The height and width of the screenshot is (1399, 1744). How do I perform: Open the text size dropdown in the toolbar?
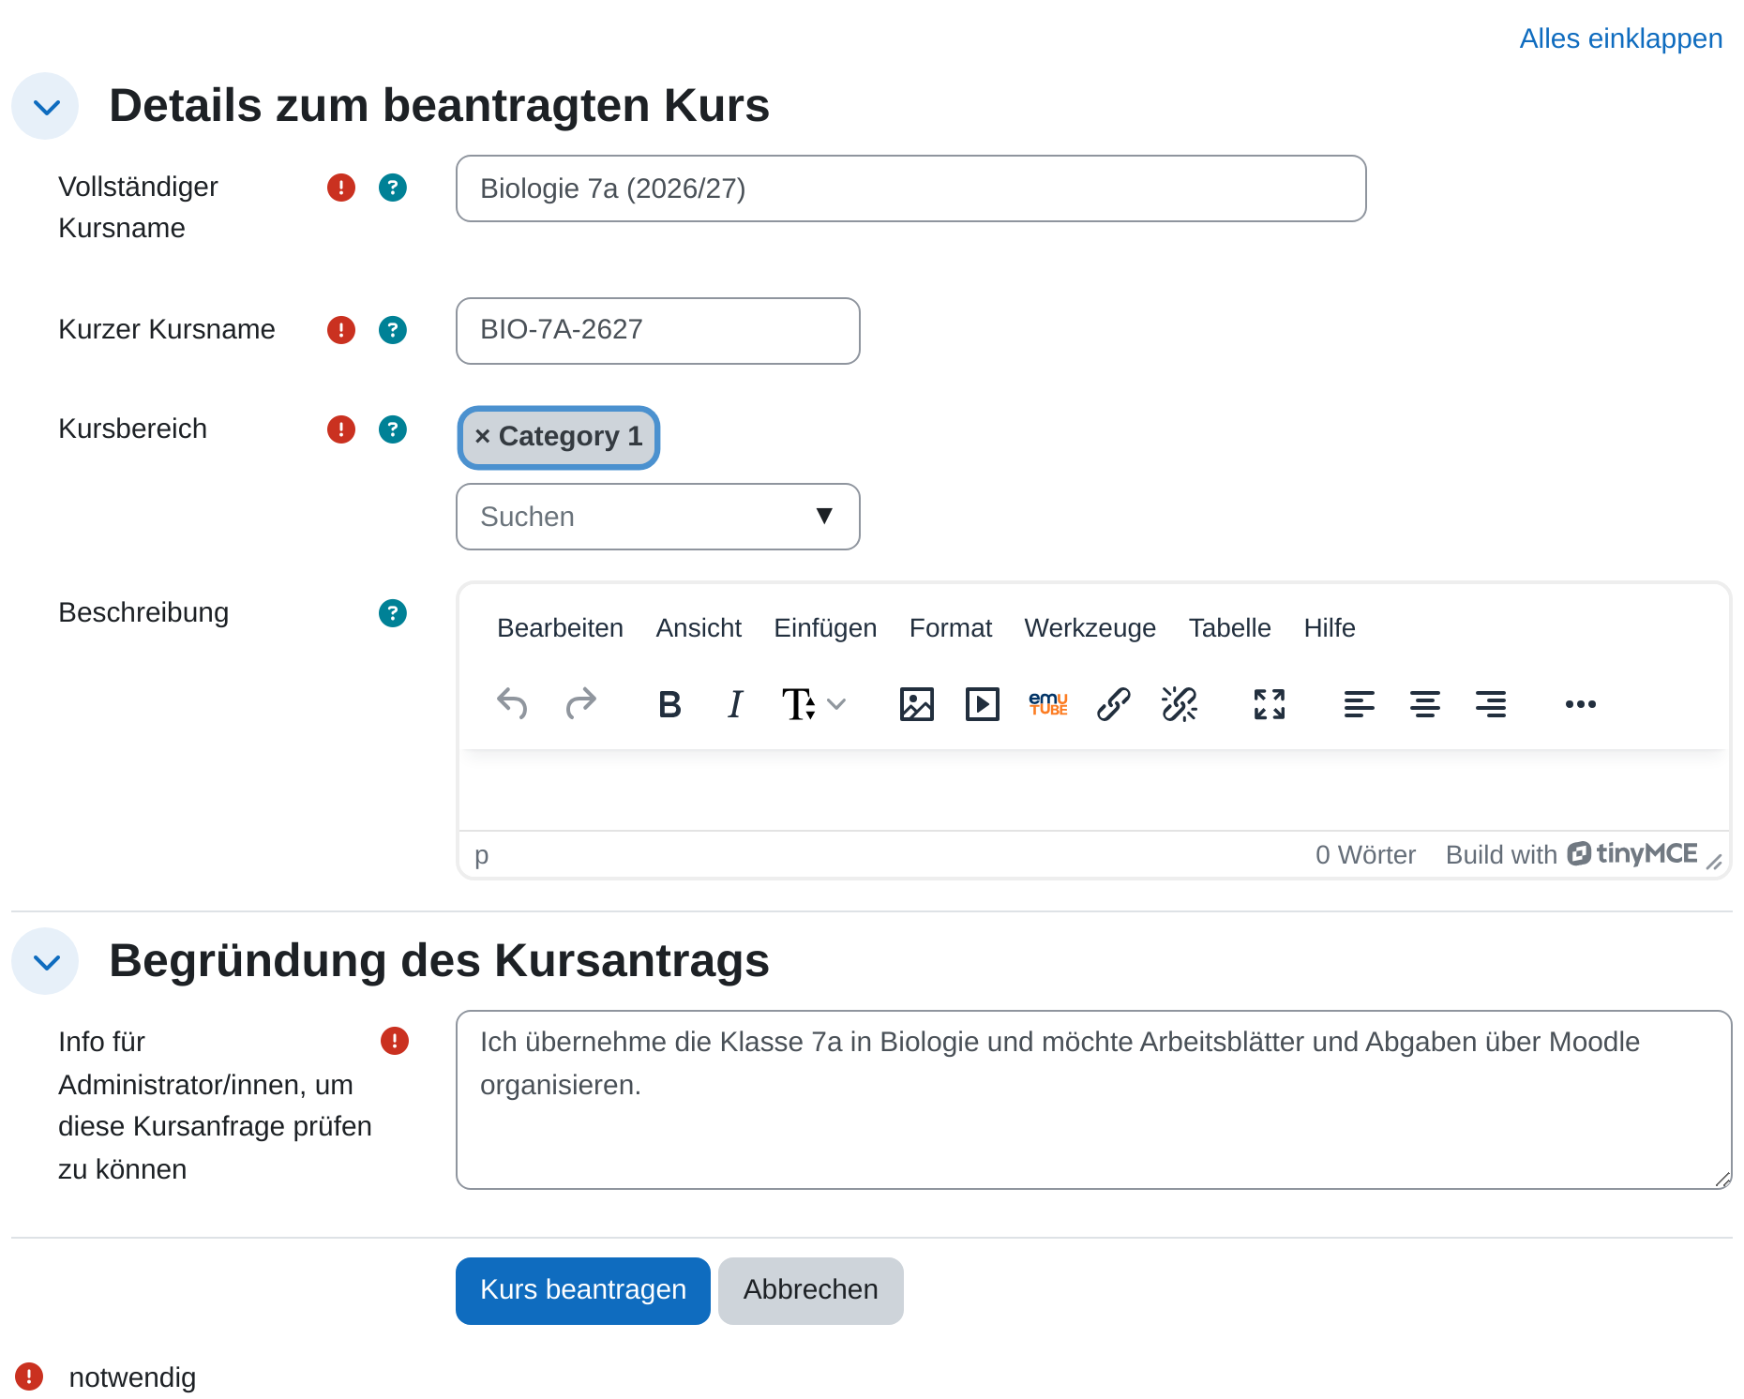point(814,703)
